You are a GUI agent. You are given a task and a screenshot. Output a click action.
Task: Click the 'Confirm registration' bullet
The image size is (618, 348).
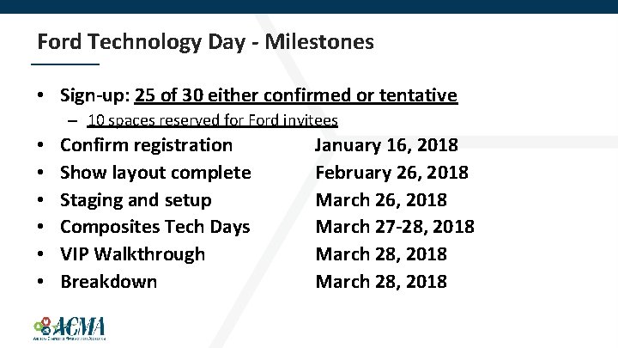(146, 145)
